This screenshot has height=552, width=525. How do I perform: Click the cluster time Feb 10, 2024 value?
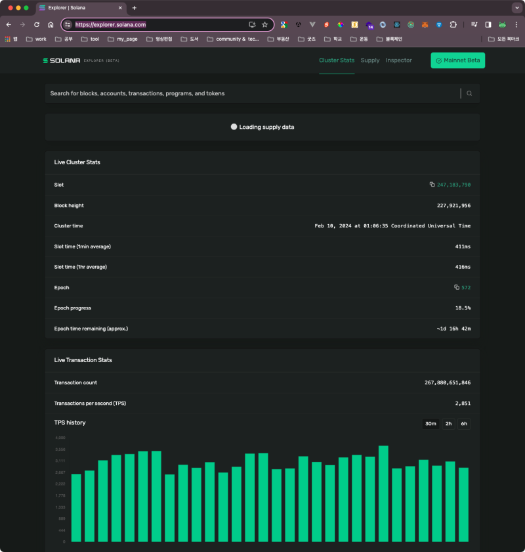point(392,225)
